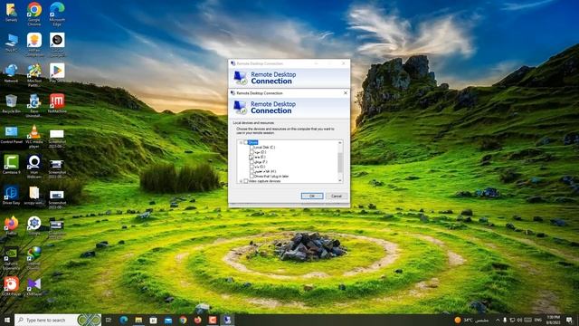Screen dimensions: 579x326
Task: Launch Driver Easy from desktop
Action: pos(11,196)
